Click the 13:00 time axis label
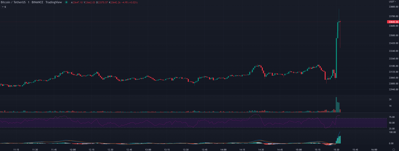This screenshot has height=151, width=399. pyautogui.click(x=148, y=149)
